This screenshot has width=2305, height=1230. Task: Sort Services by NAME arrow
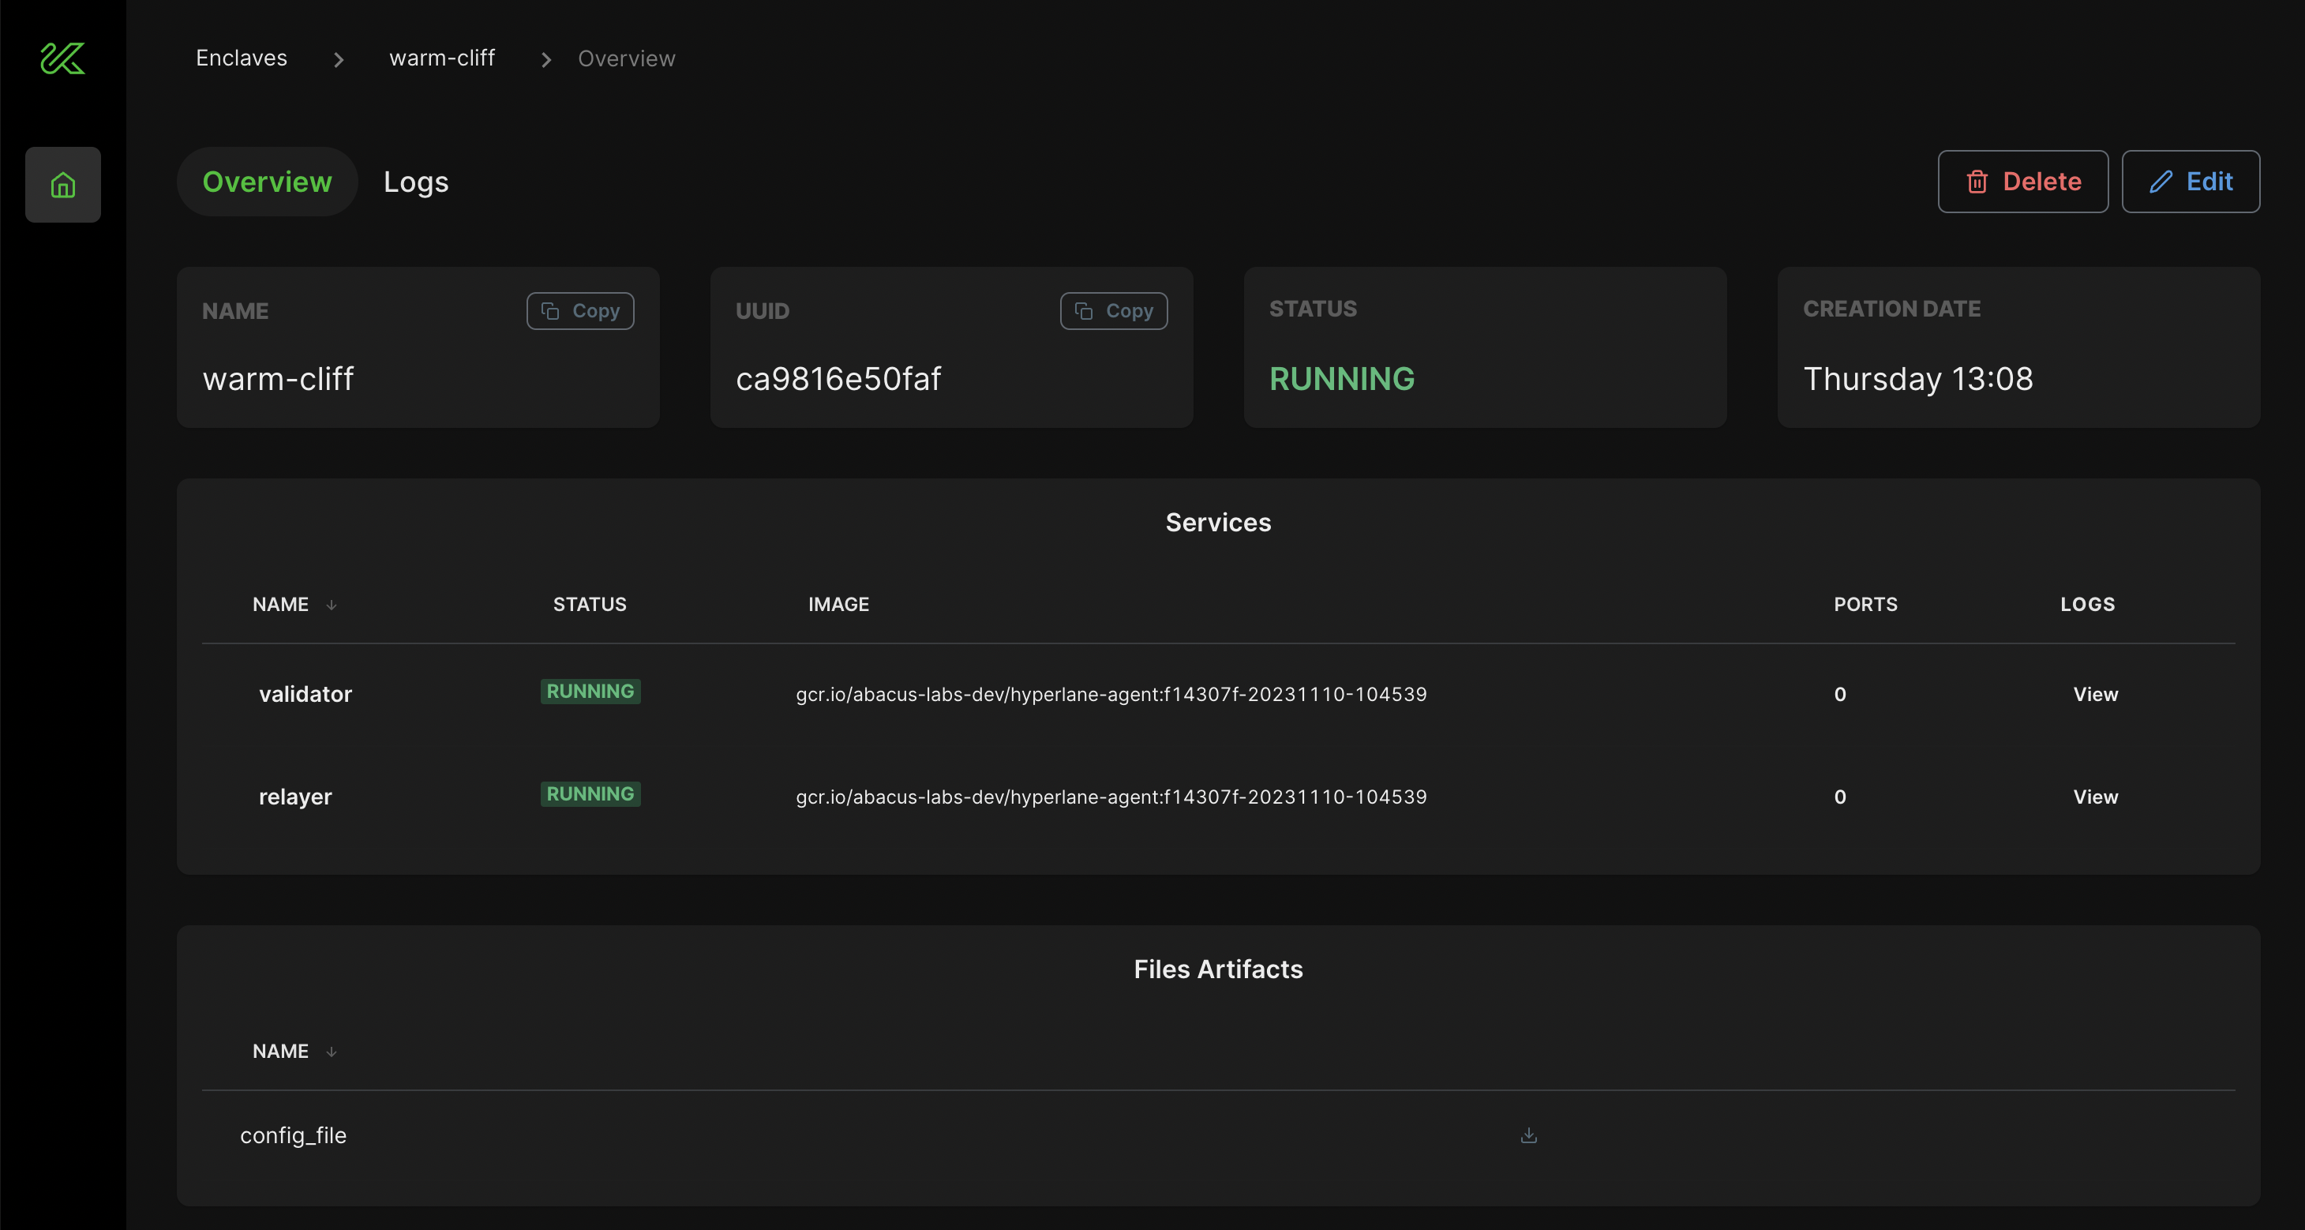[x=331, y=604]
